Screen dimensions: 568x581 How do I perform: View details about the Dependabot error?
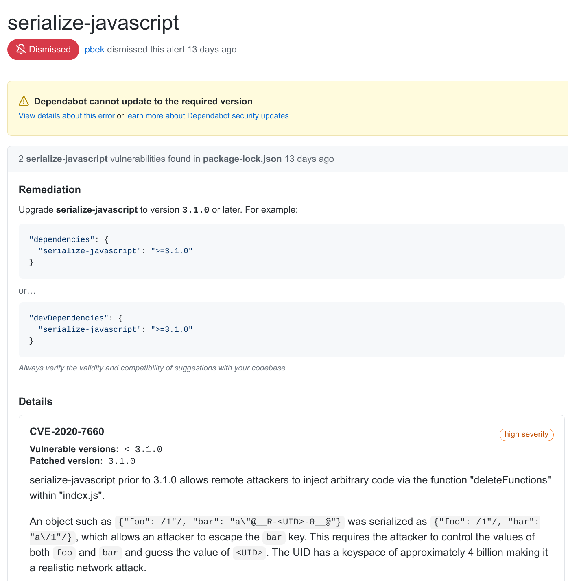66,116
